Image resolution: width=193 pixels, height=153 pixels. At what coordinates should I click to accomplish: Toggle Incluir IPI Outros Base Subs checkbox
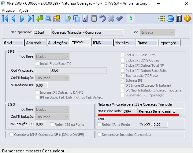123,70
